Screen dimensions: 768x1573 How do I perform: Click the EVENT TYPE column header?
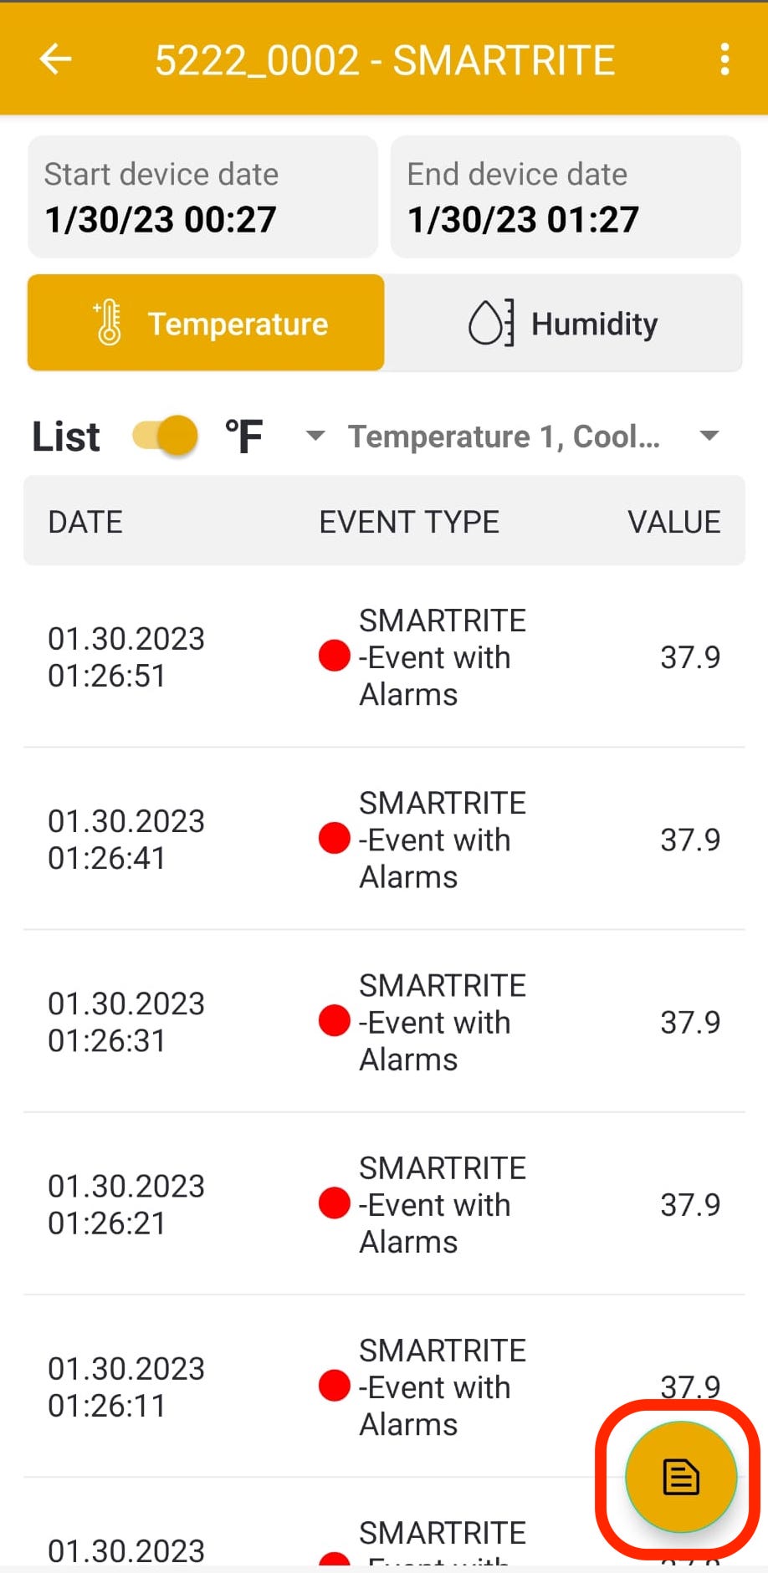pos(409,522)
